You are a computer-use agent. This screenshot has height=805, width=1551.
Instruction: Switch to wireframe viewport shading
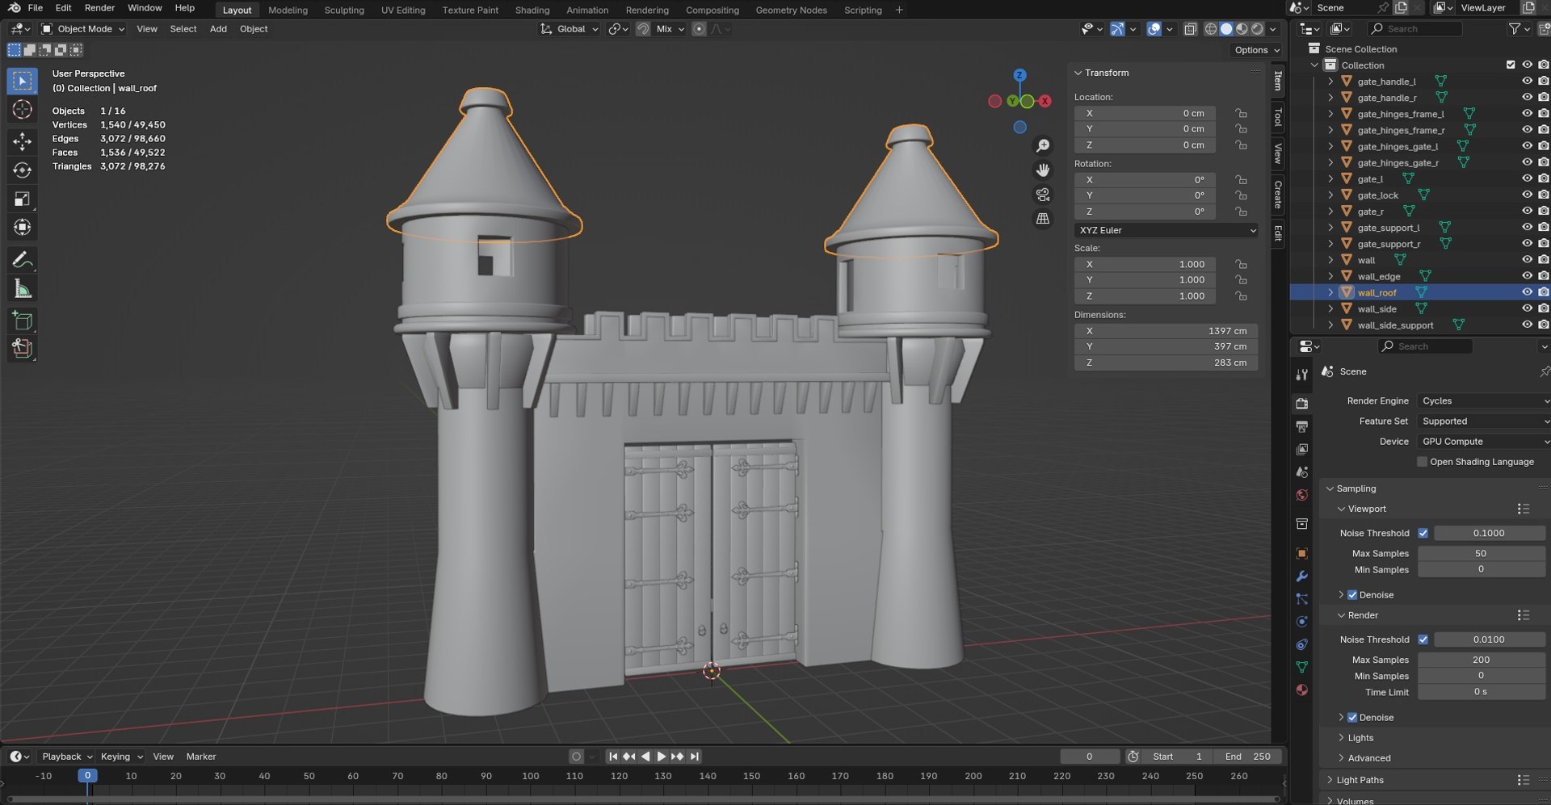click(1210, 29)
